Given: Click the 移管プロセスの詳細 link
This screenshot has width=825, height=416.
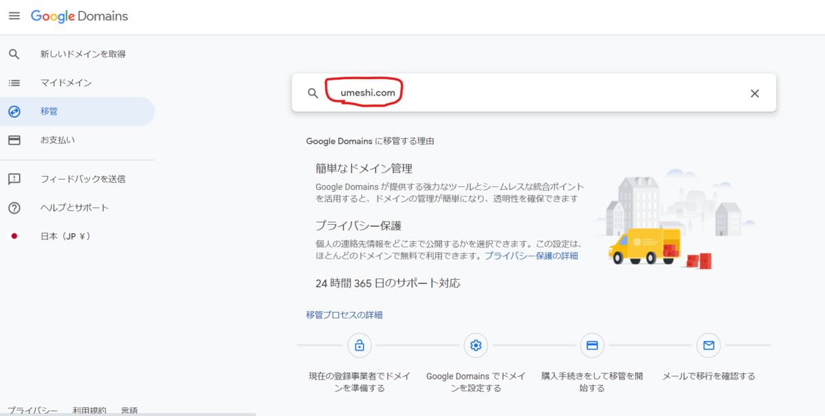Looking at the screenshot, I should tap(344, 314).
